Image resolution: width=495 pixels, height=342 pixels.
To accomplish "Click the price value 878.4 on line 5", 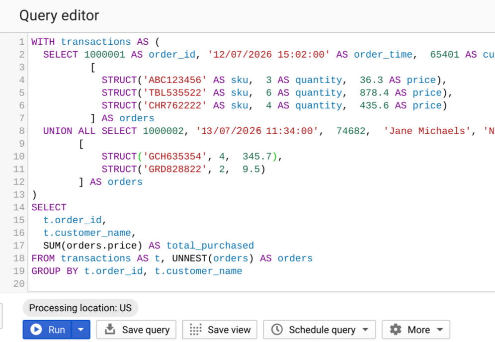I will [374, 92].
